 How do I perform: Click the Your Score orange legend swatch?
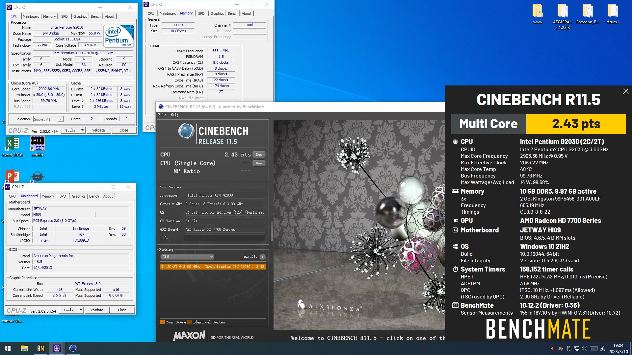pyautogui.click(x=163, y=322)
